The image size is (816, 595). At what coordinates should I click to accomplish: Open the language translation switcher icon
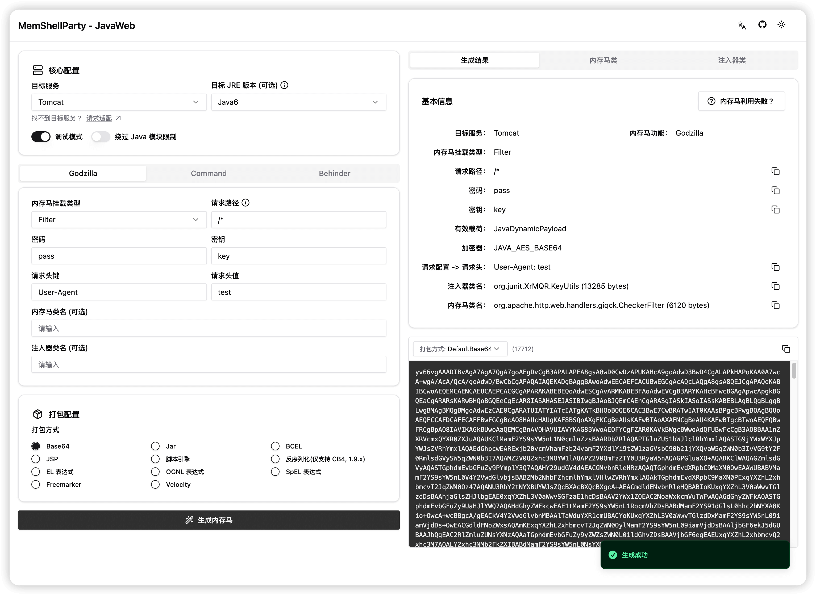tap(742, 25)
